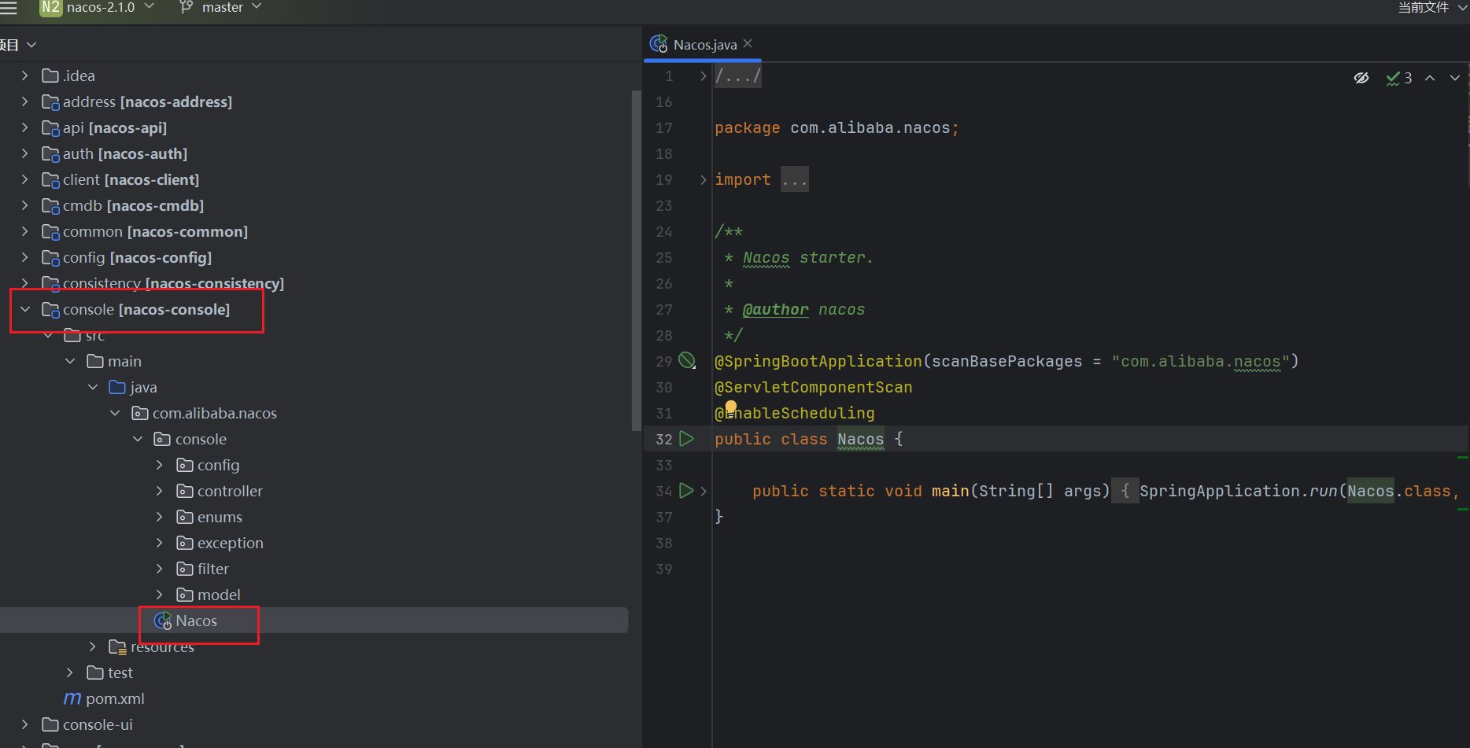1470x748 pixels.
Task: Expand the test folder
Action: pos(70,672)
